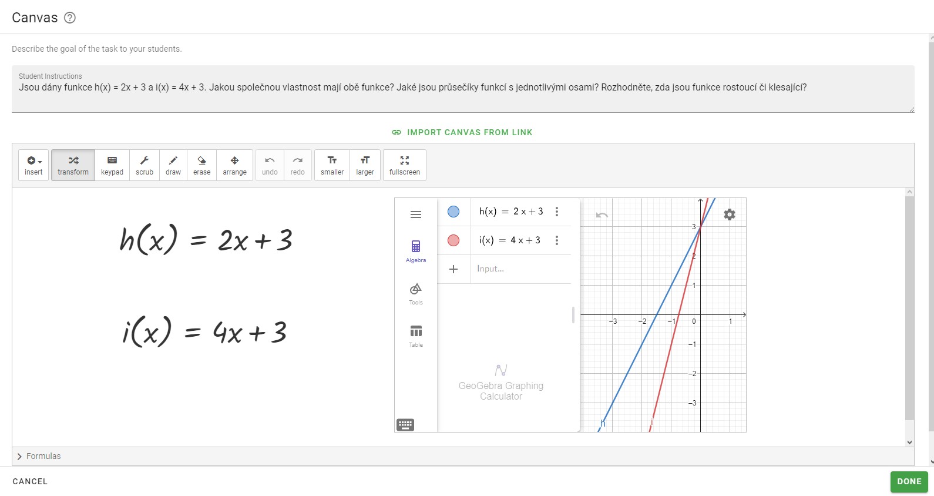Click the plus icon beside Input
The image size is (934, 496).
point(453,269)
